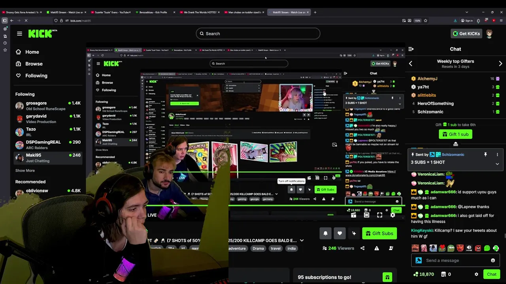Click the adventure tag

[237, 248]
